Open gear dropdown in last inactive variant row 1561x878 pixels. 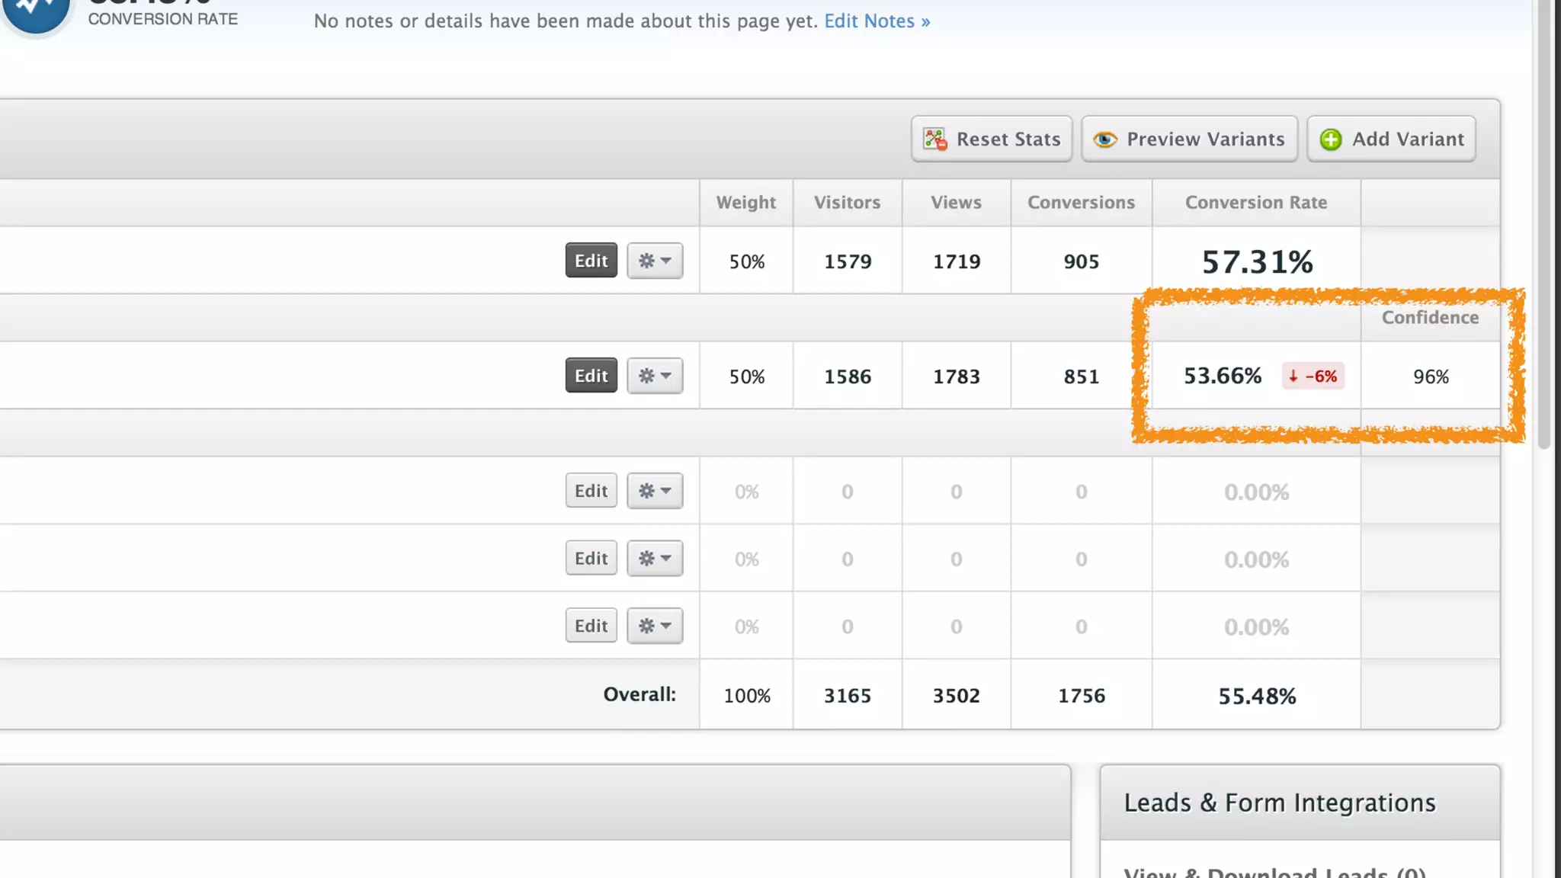pos(655,626)
